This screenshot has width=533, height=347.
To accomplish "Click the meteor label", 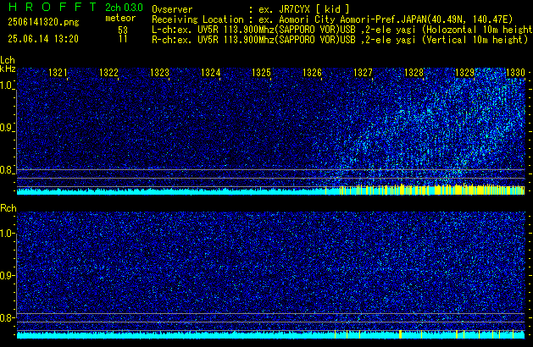I will (x=120, y=18).
